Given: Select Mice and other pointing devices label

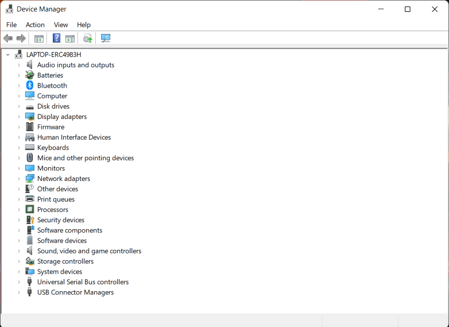Looking at the screenshot, I should (x=85, y=158).
